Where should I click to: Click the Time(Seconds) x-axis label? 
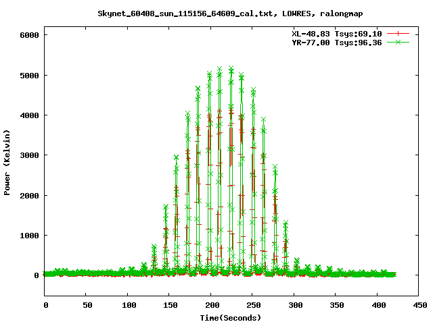230,318
